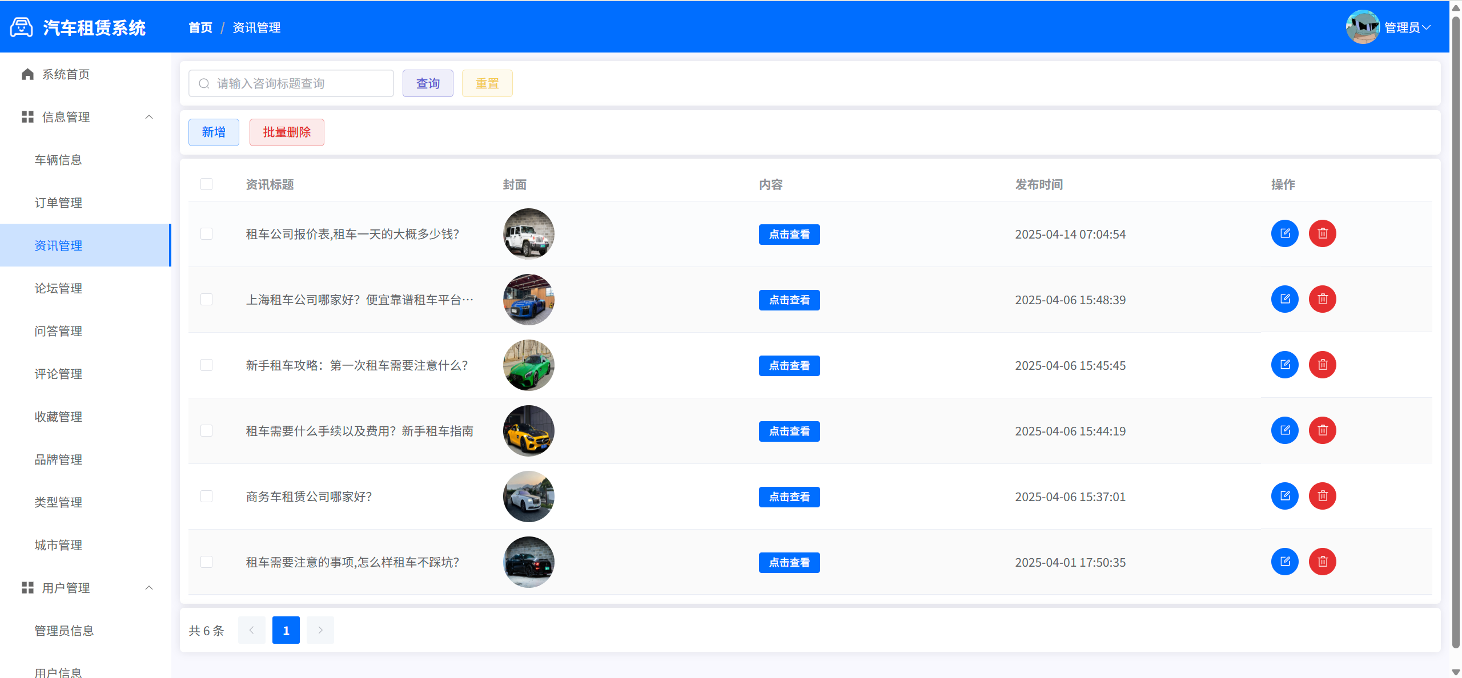Click 点击查看 for 租车需要什么手续 row

789,431
